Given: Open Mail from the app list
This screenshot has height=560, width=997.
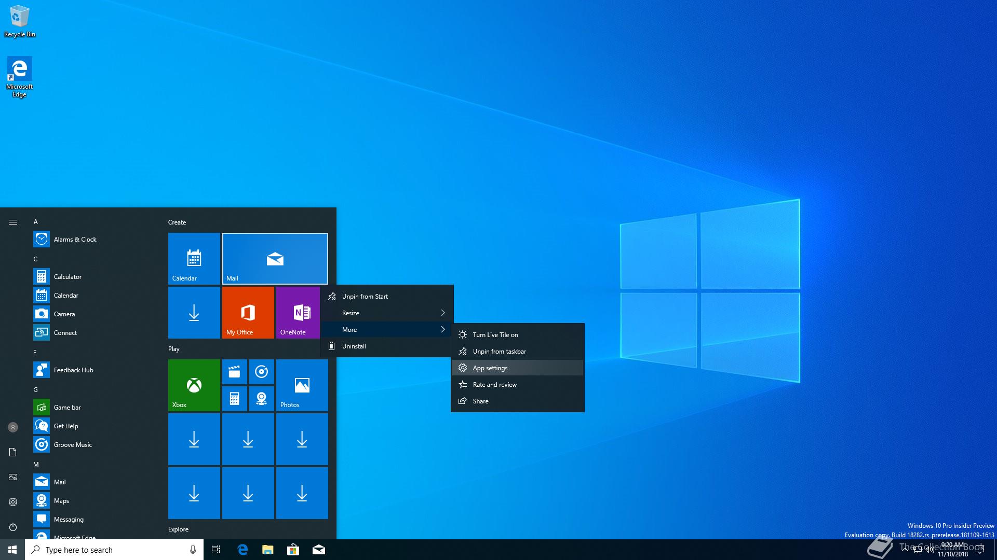Looking at the screenshot, I should click(x=93, y=482).
